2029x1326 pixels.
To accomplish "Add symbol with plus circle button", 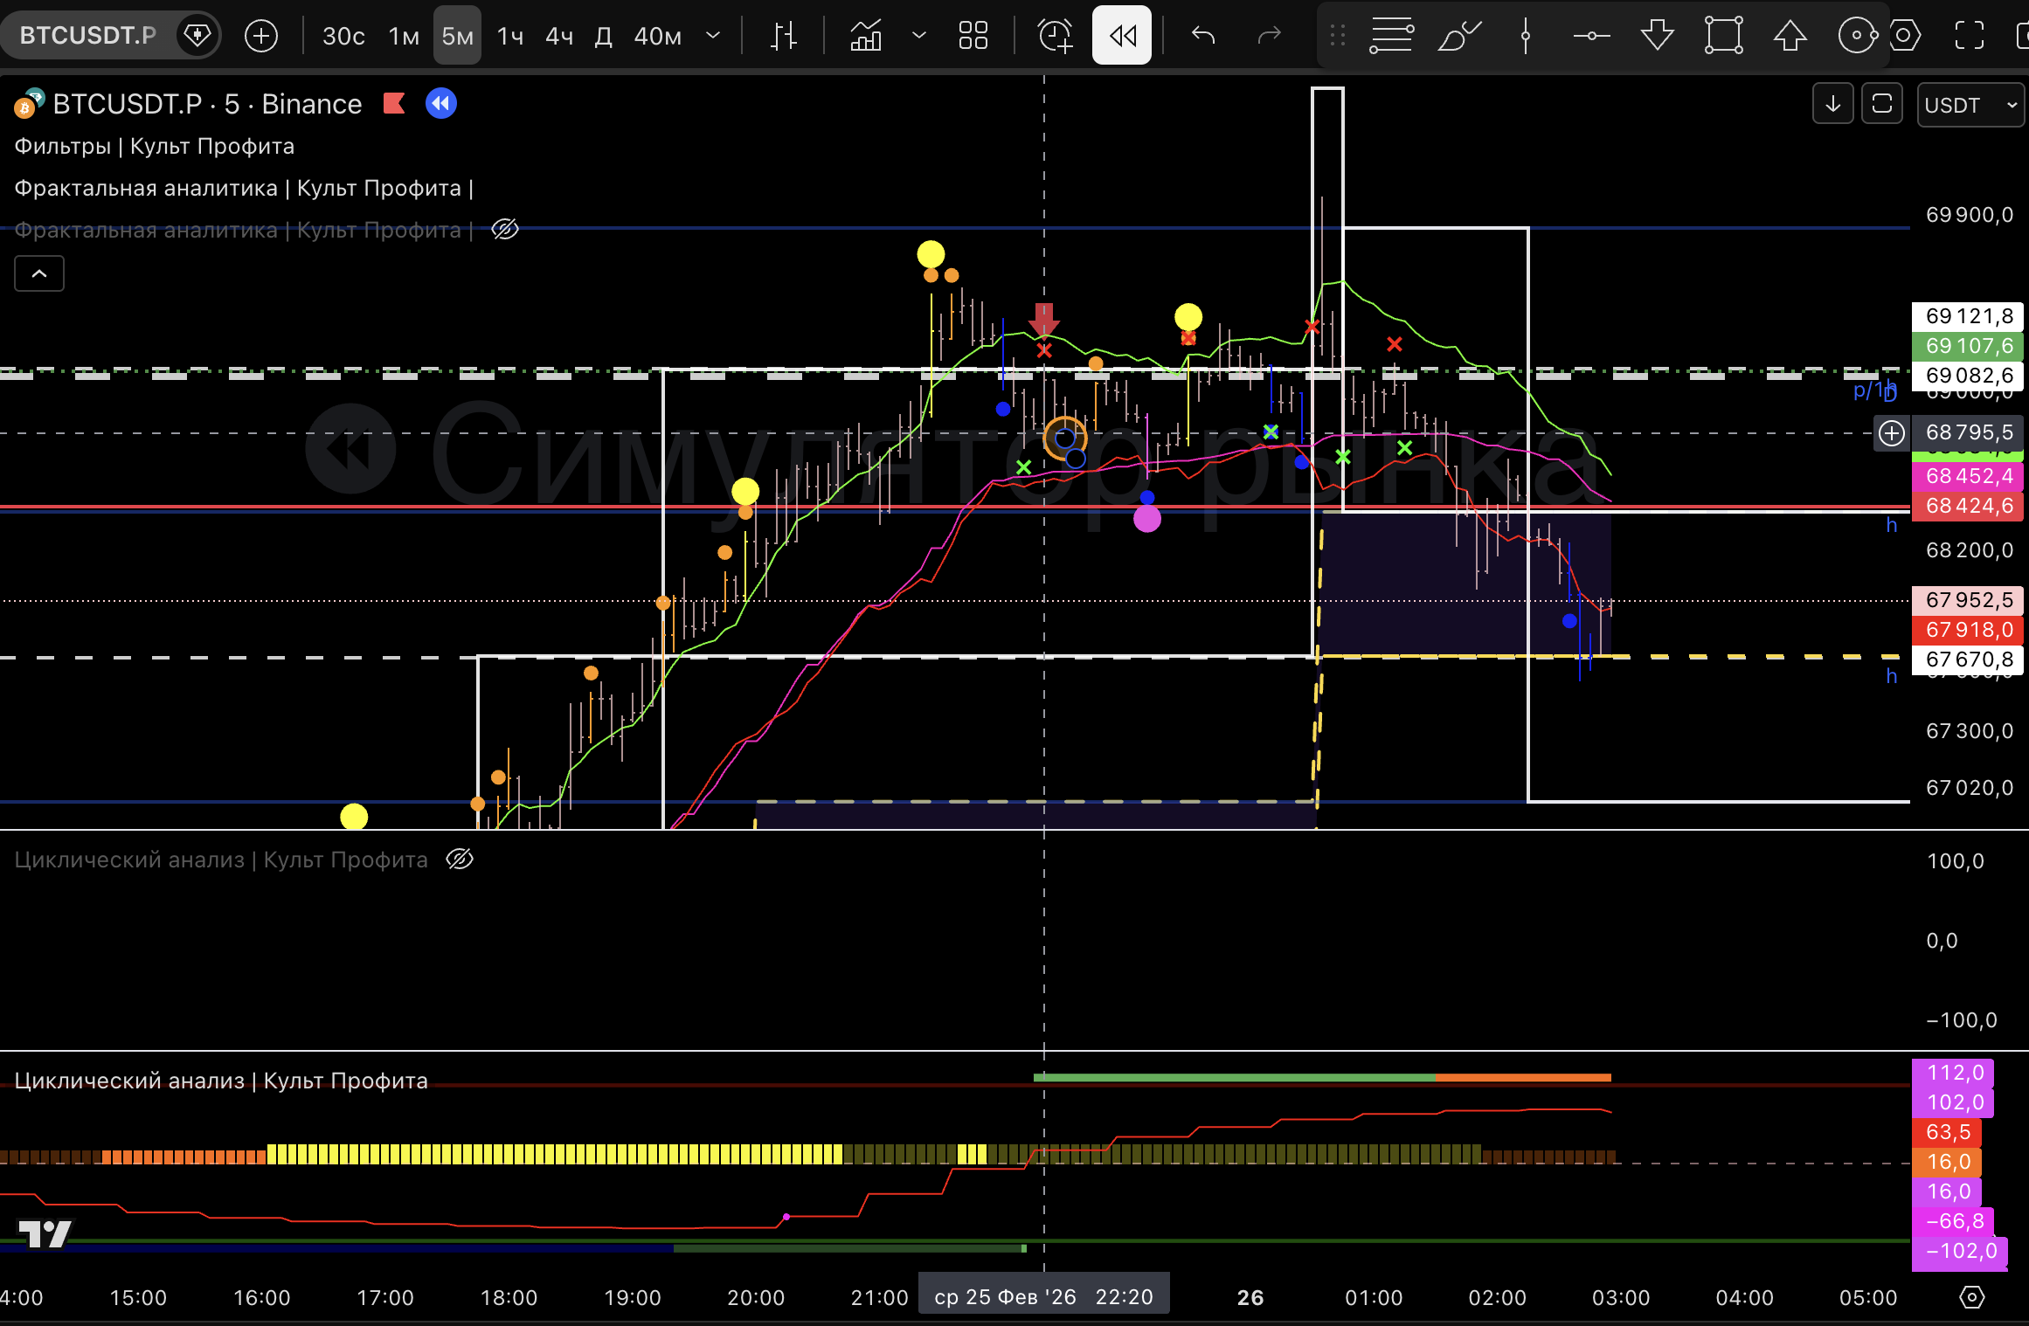I will click(260, 36).
